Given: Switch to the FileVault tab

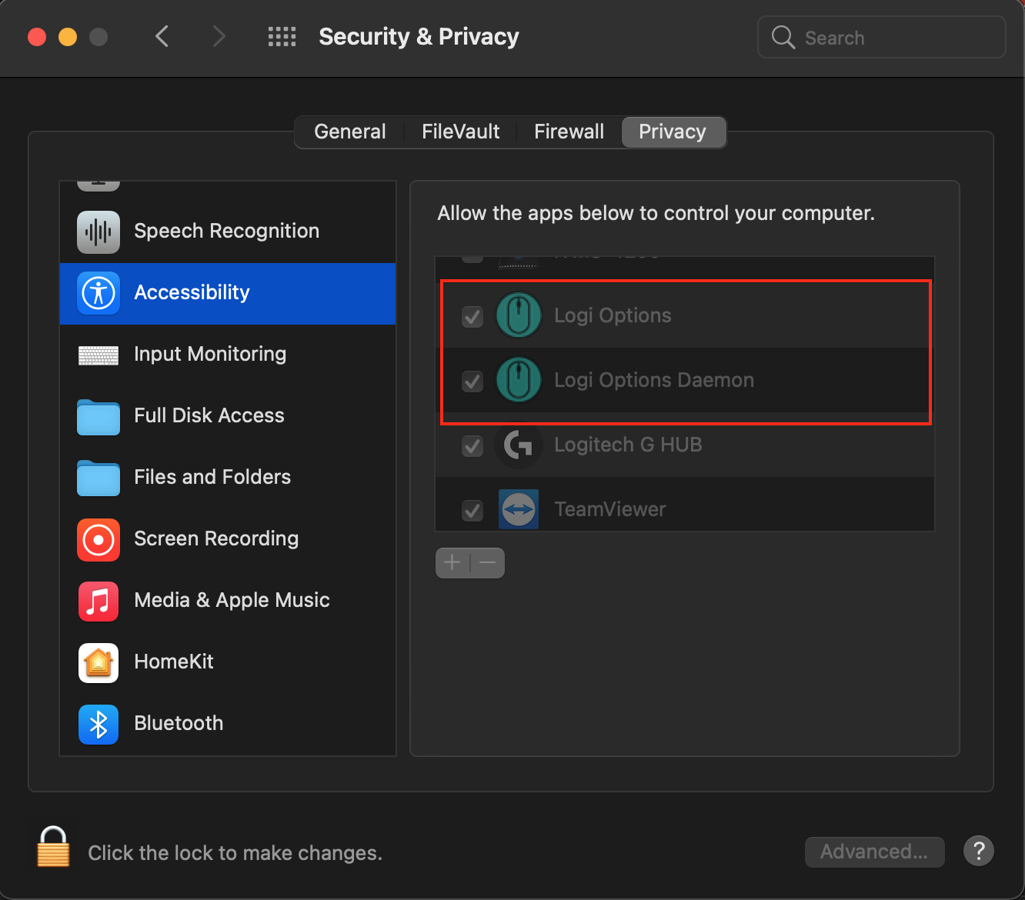Looking at the screenshot, I should coord(460,132).
